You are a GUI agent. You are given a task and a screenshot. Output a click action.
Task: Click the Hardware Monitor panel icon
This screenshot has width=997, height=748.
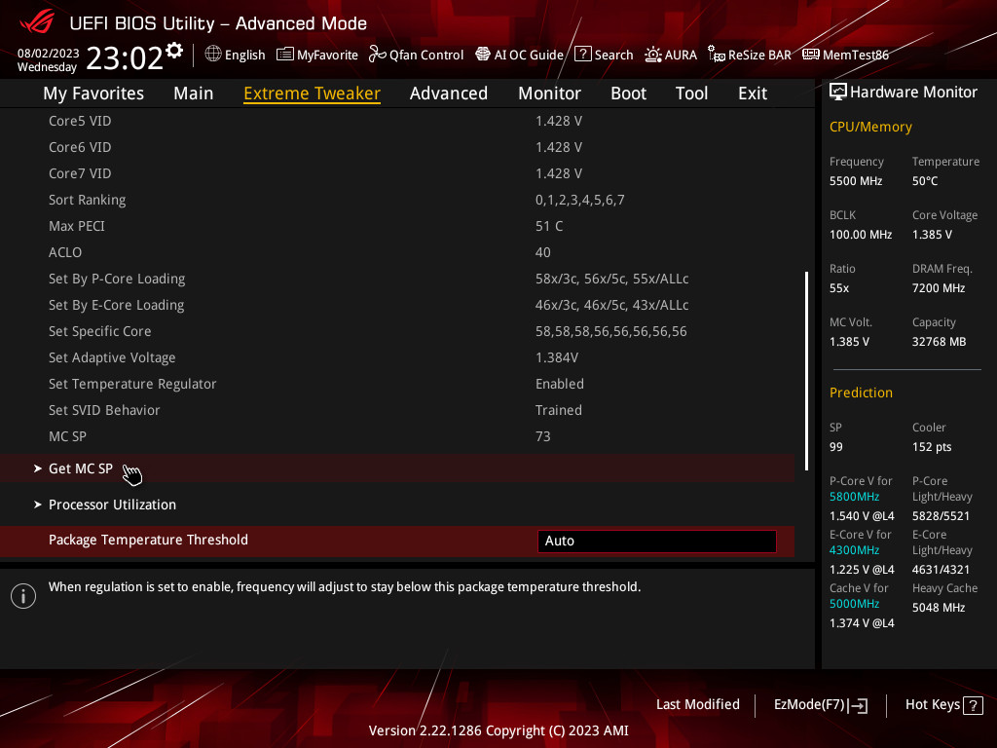coord(838,92)
